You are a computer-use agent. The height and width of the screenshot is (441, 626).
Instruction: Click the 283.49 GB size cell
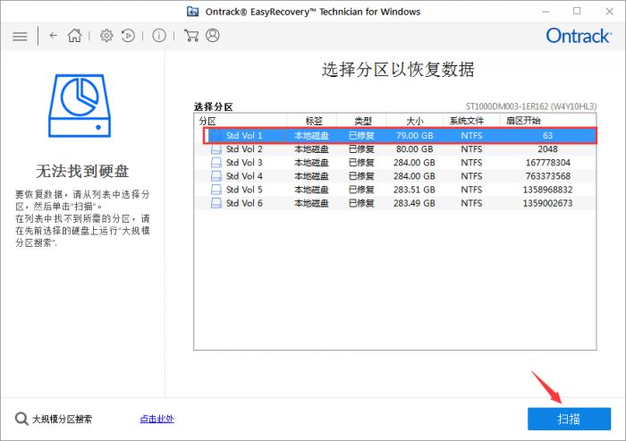(x=414, y=203)
